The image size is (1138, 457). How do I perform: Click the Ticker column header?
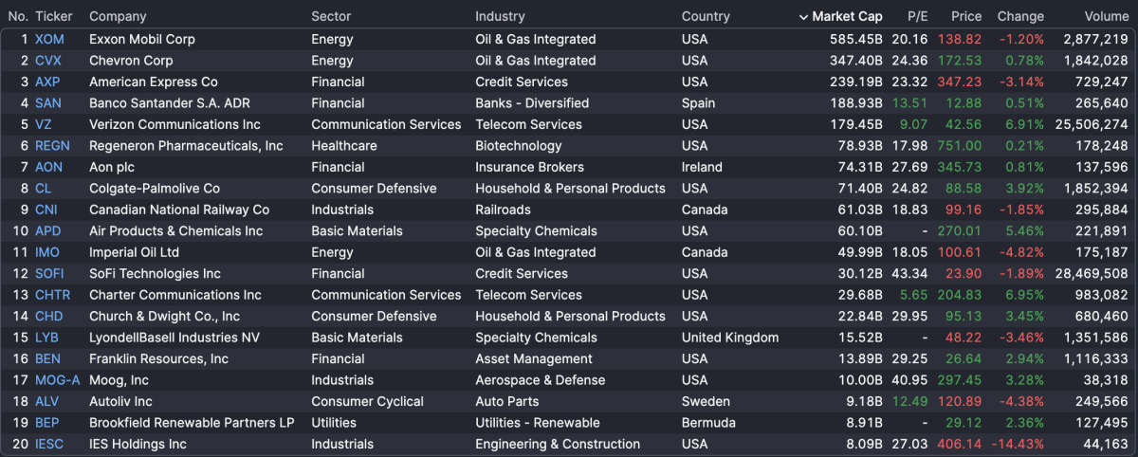click(x=53, y=16)
